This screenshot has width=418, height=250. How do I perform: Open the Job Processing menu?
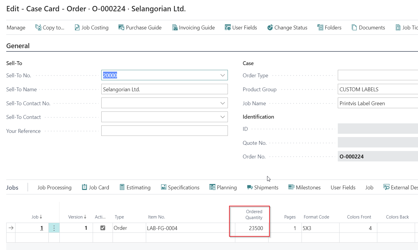click(x=54, y=188)
